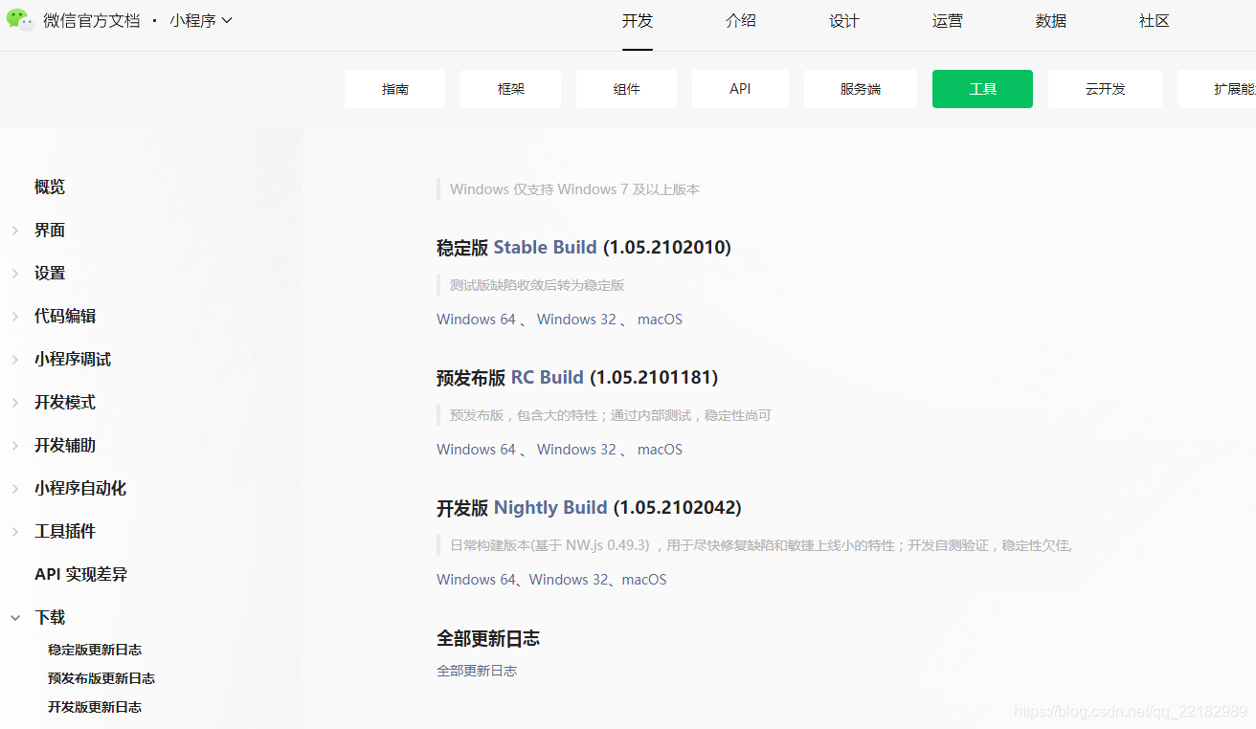Open the 概览 sidebar item
The height and width of the screenshot is (729, 1256).
coord(50,187)
